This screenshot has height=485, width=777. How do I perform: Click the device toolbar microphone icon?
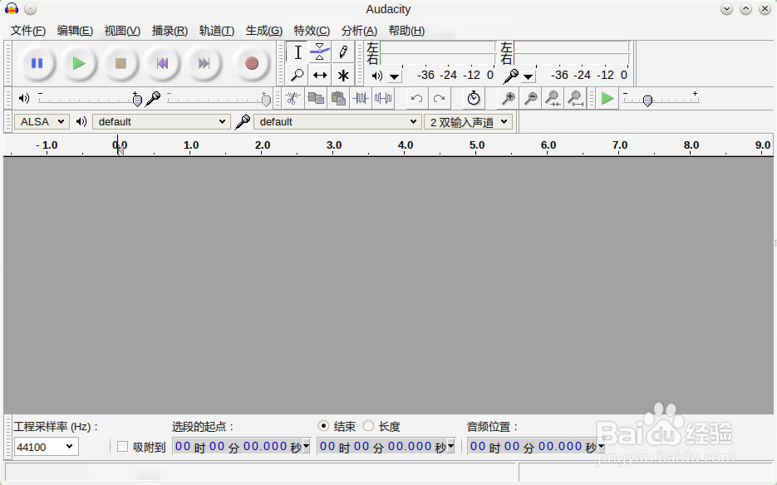[243, 122]
